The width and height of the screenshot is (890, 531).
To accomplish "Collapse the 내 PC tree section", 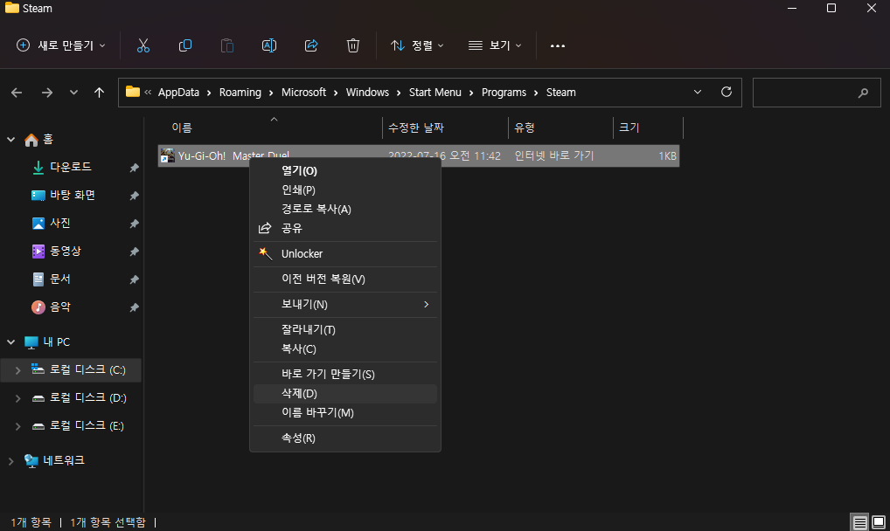I will [10, 342].
